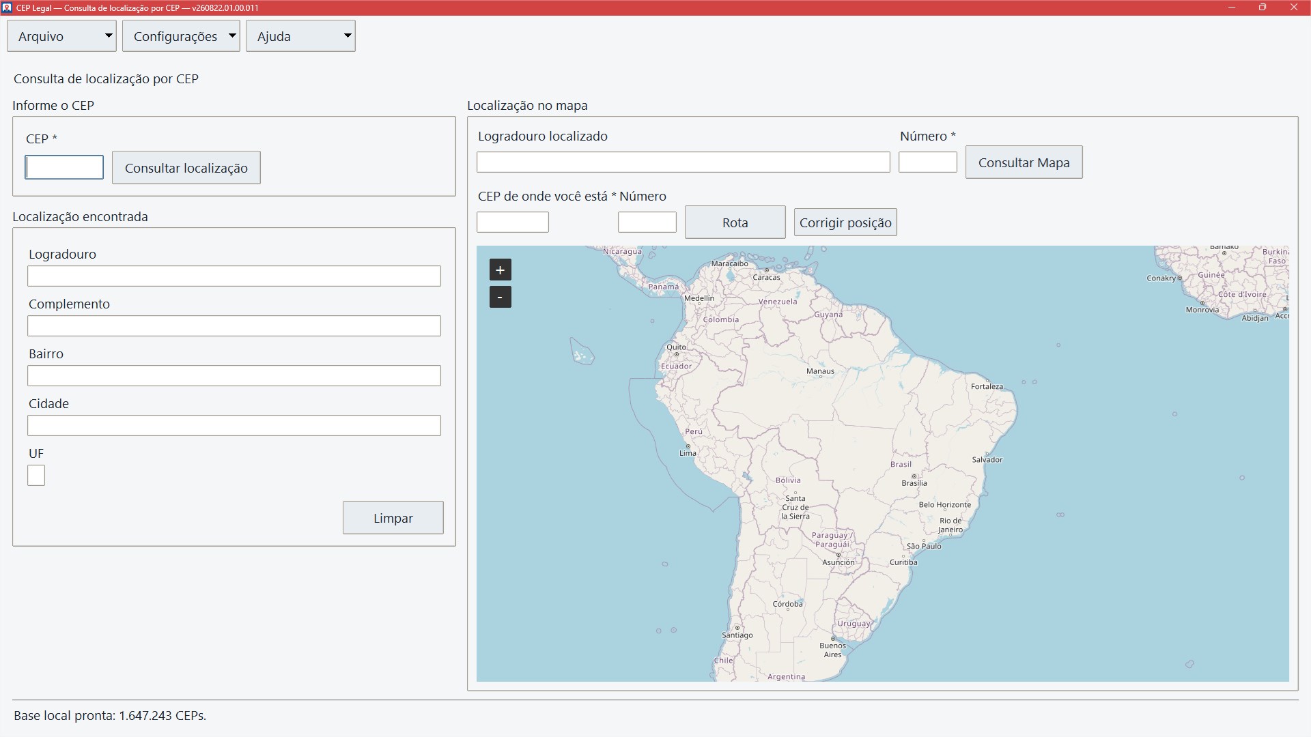Click Manaus label on the map
This screenshot has width=1311, height=737.
pyautogui.click(x=820, y=371)
